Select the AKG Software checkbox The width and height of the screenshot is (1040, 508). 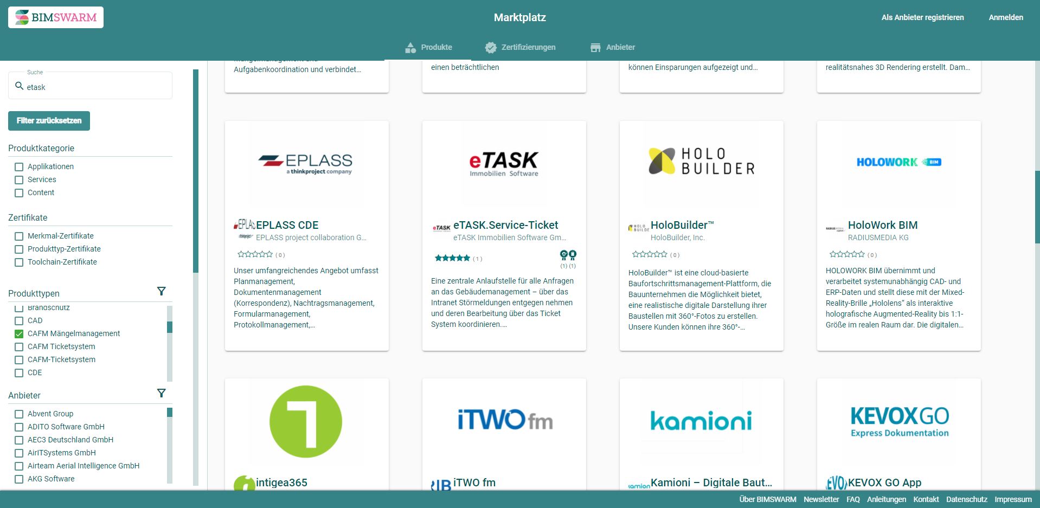point(19,479)
